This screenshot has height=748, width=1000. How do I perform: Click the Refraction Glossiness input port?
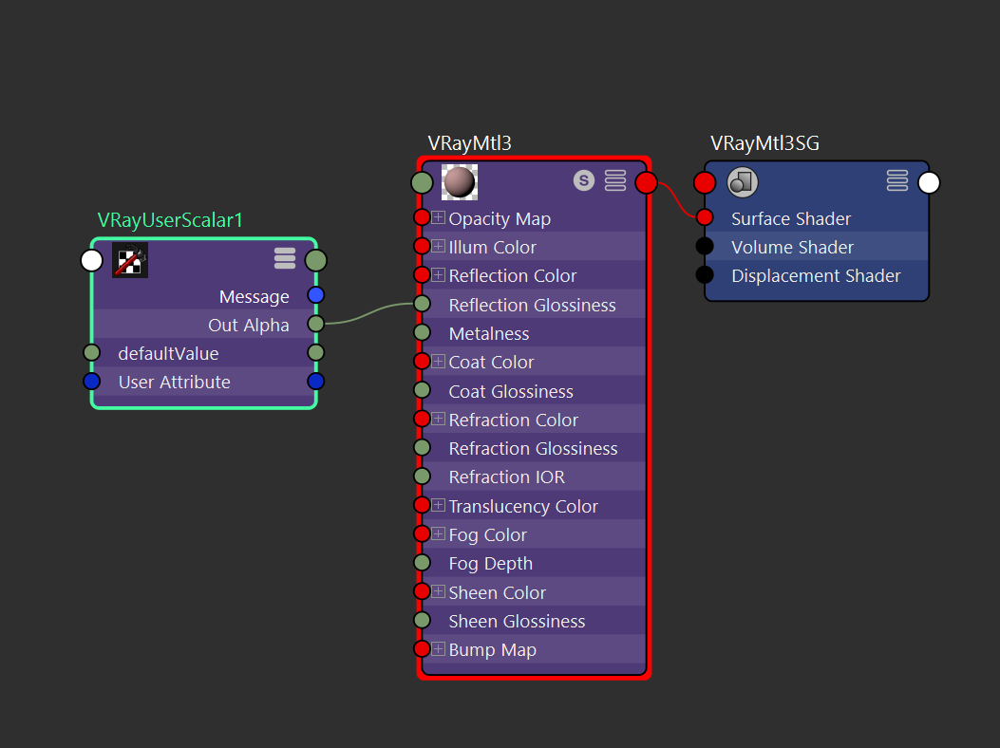point(423,448)
